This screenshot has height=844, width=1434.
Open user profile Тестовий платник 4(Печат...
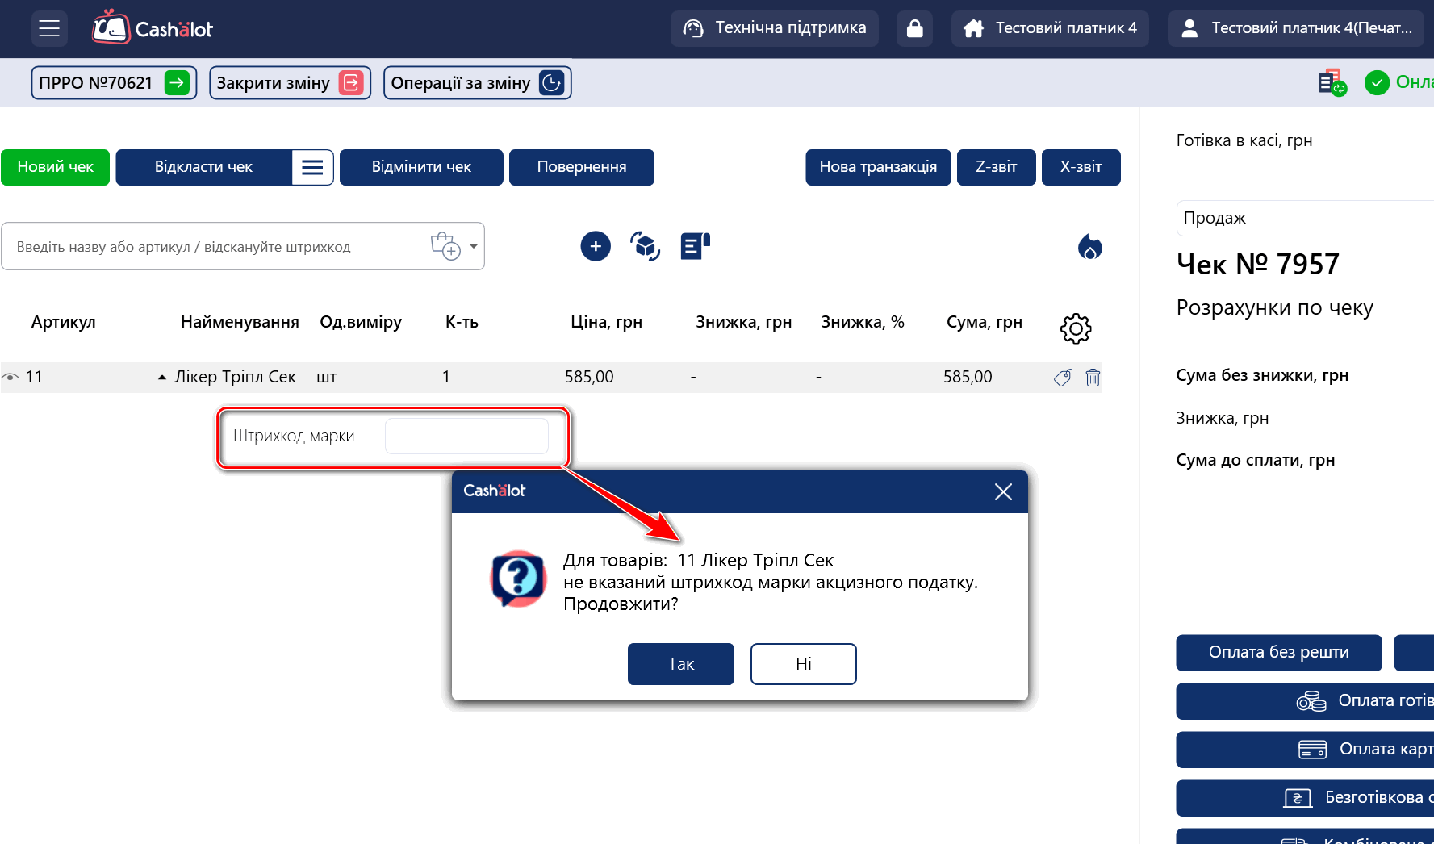click(x=1296, y=28)
